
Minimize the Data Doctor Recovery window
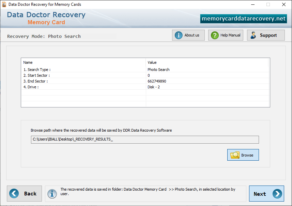pyautogui.click(x=253, y=4)
